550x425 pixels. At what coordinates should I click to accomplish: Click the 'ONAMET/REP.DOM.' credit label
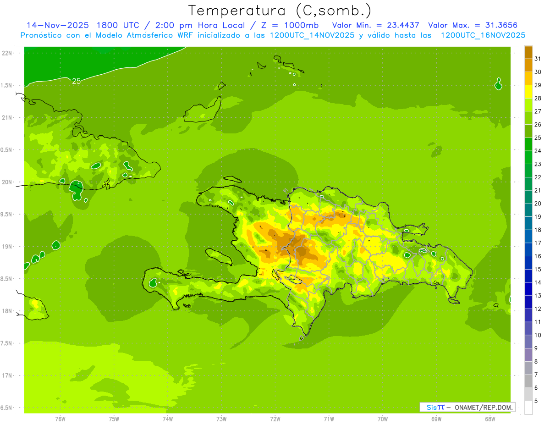tap(484, 407)
